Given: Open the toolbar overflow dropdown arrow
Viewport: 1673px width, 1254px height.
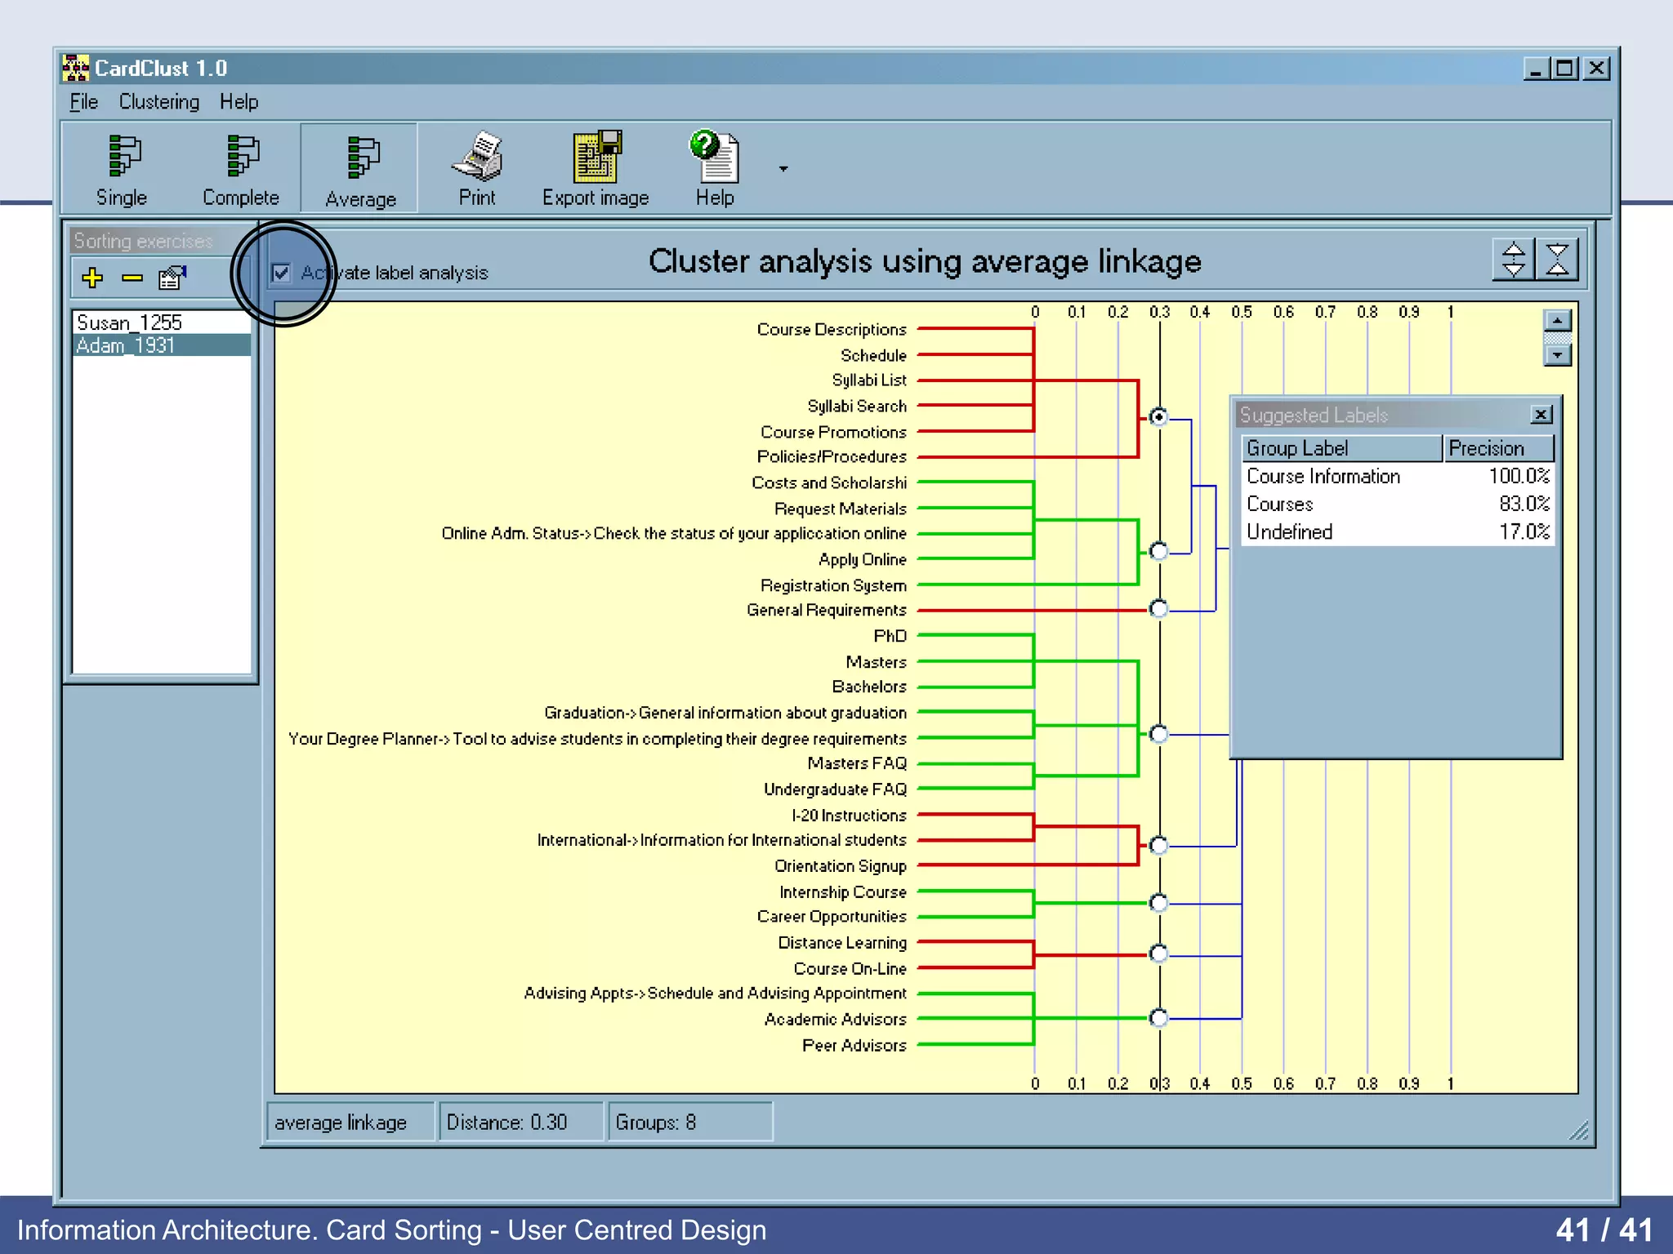Looking at the screenshot, I should (783, 169).
